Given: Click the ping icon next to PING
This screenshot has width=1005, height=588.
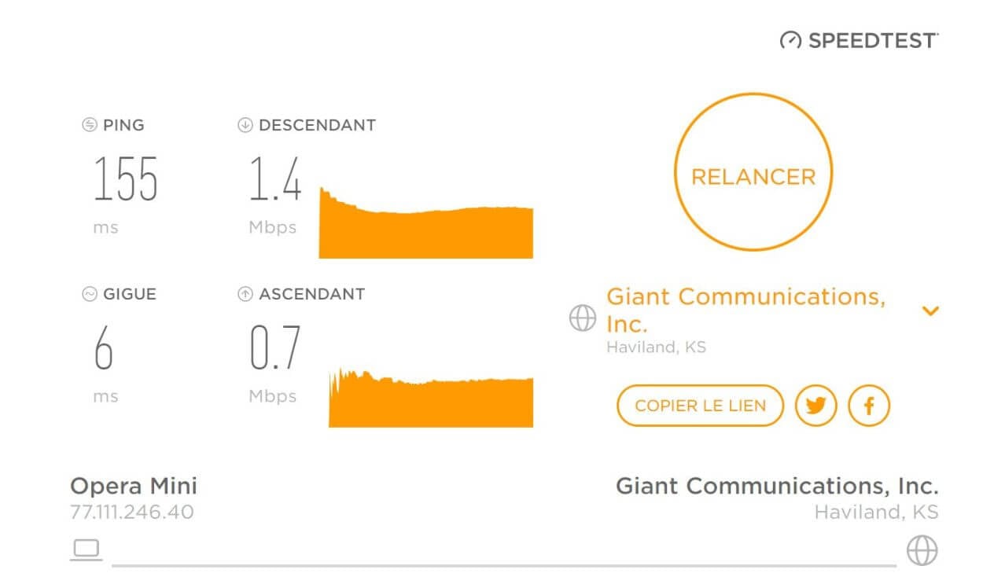Looking at the screenshot, I should (x=89, y=125).
